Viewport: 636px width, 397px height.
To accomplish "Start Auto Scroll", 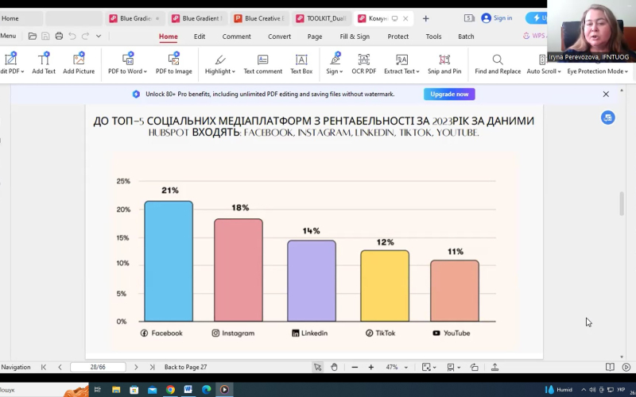I will pos(544,64).
